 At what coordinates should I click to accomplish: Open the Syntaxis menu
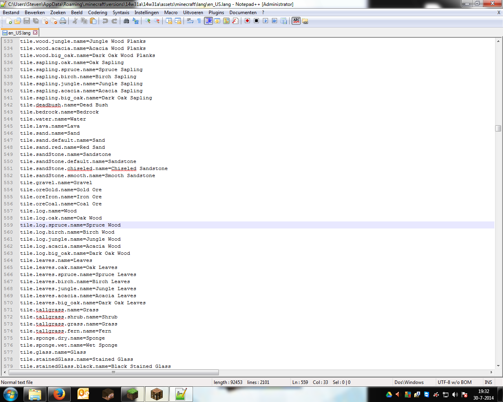121,13
